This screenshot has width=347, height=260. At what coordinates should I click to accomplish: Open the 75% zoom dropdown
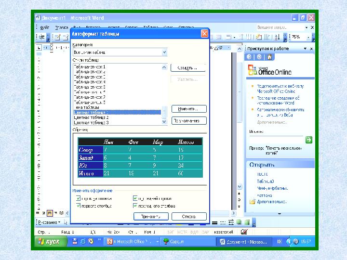308,38
